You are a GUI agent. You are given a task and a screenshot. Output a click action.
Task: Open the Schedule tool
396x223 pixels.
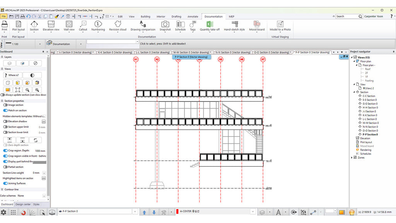(180, 26)
